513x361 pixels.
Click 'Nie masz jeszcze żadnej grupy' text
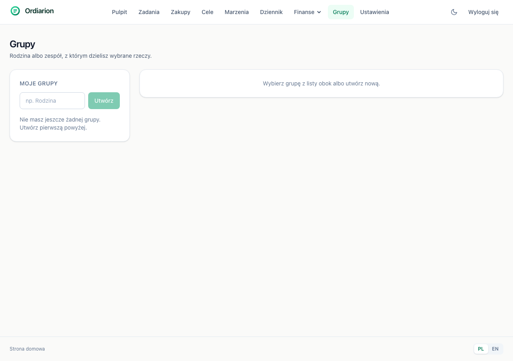coord(60,124)
